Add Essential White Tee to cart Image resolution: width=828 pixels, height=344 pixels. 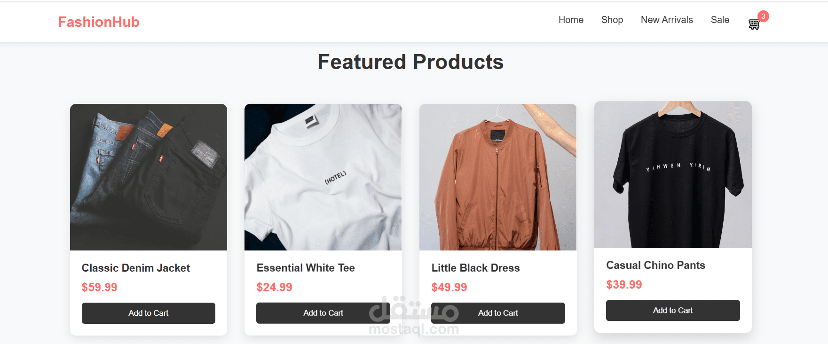(x=323, y=313)
